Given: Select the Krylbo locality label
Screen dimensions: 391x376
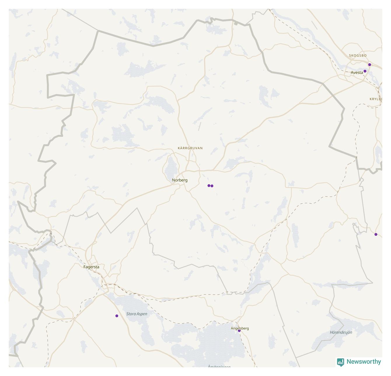Looking at the screenshot, I should tap(376, 99).
